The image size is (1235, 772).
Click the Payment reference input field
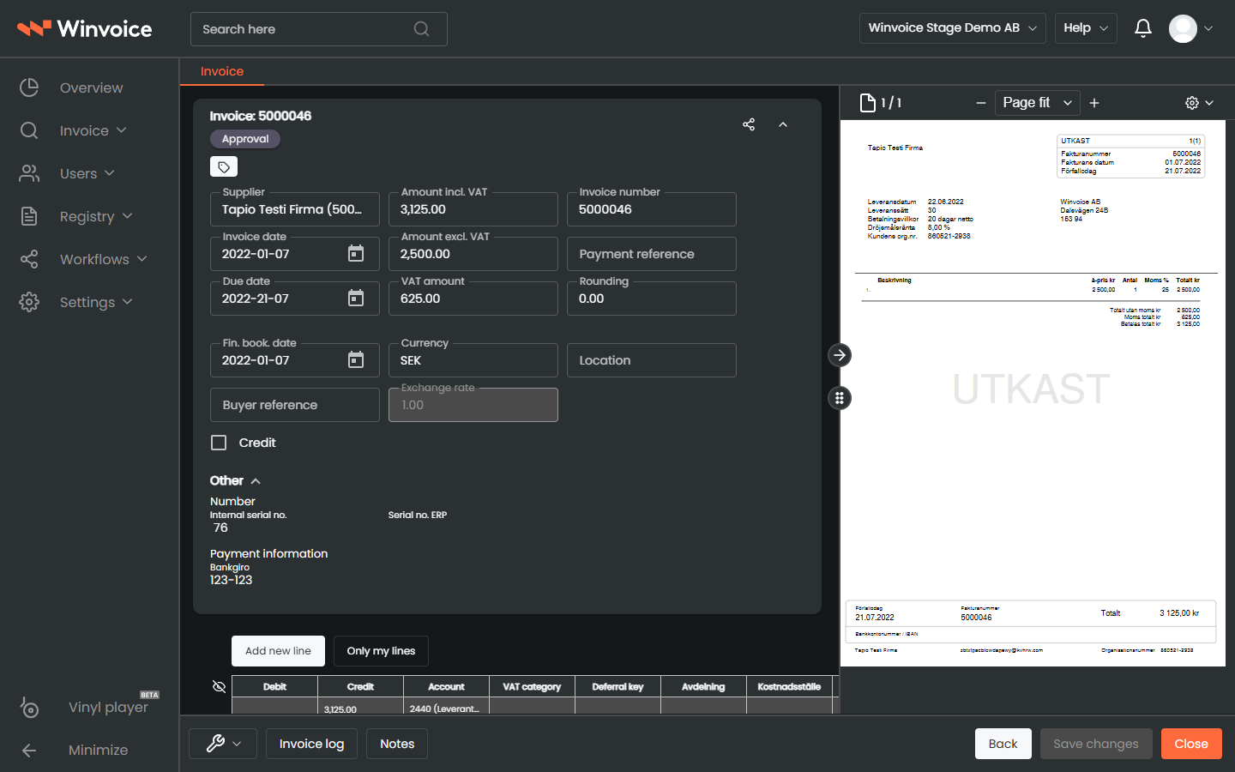[x=652, y=254]
